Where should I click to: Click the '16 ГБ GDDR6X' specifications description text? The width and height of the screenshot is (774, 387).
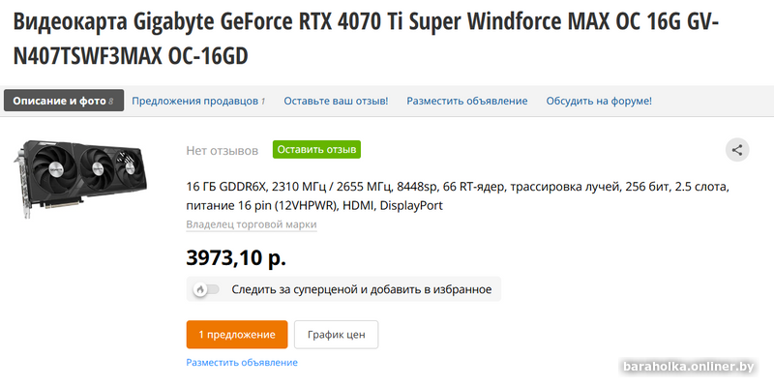(x=458, y=196)
